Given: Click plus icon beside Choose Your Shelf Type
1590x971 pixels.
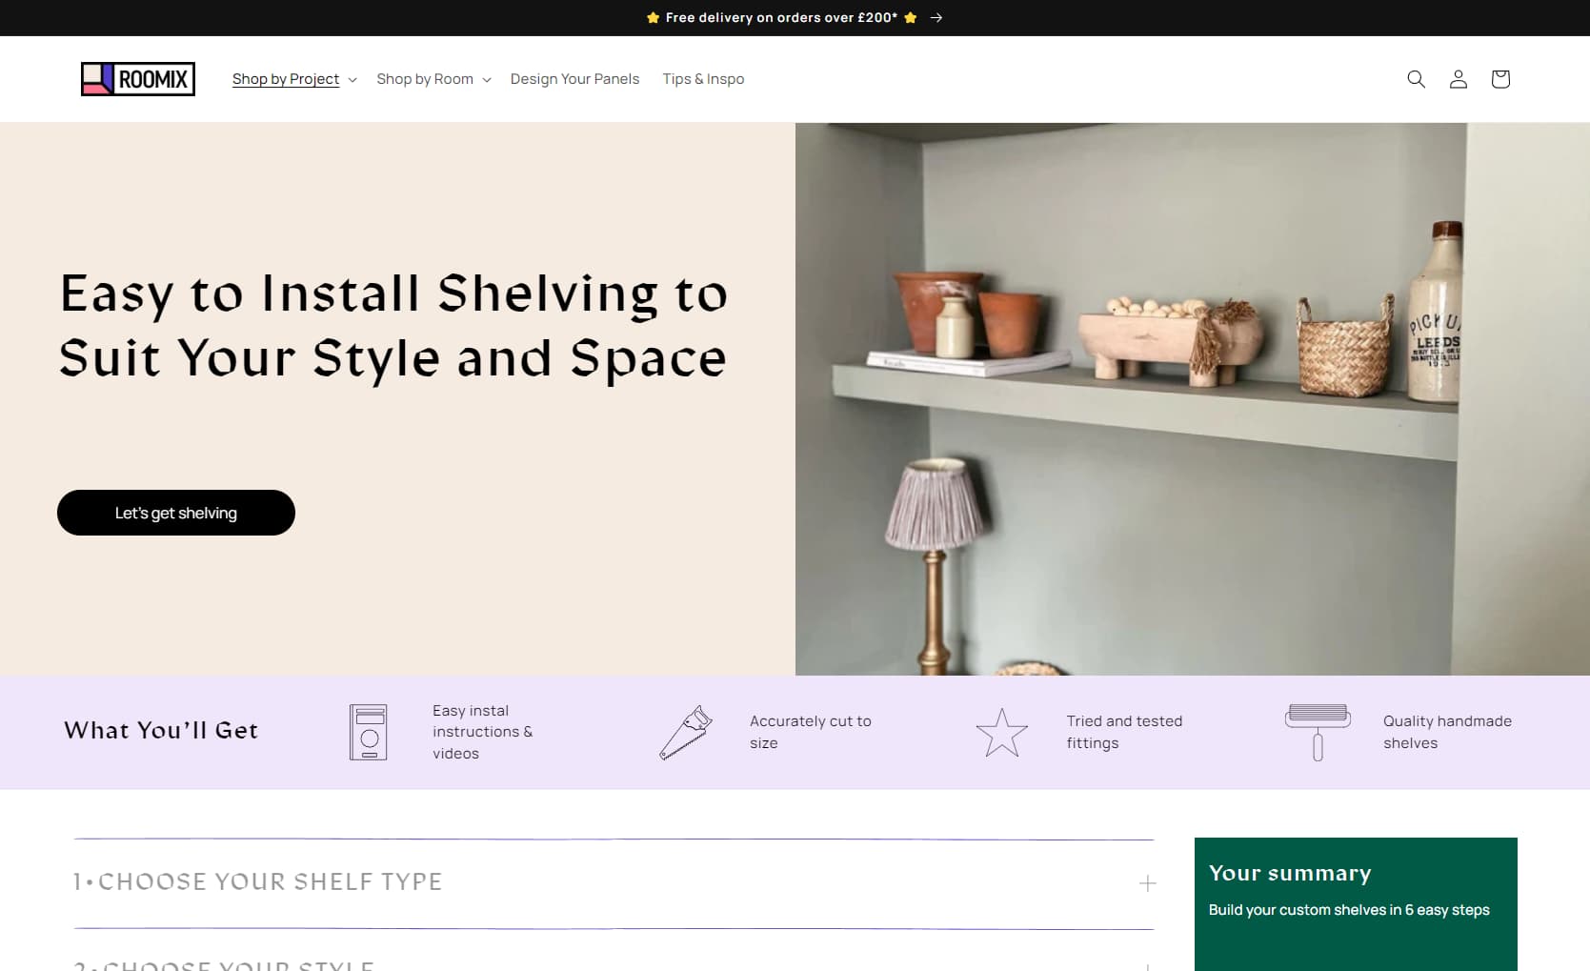Looking at the screenshot, I should click(1147, 883).
